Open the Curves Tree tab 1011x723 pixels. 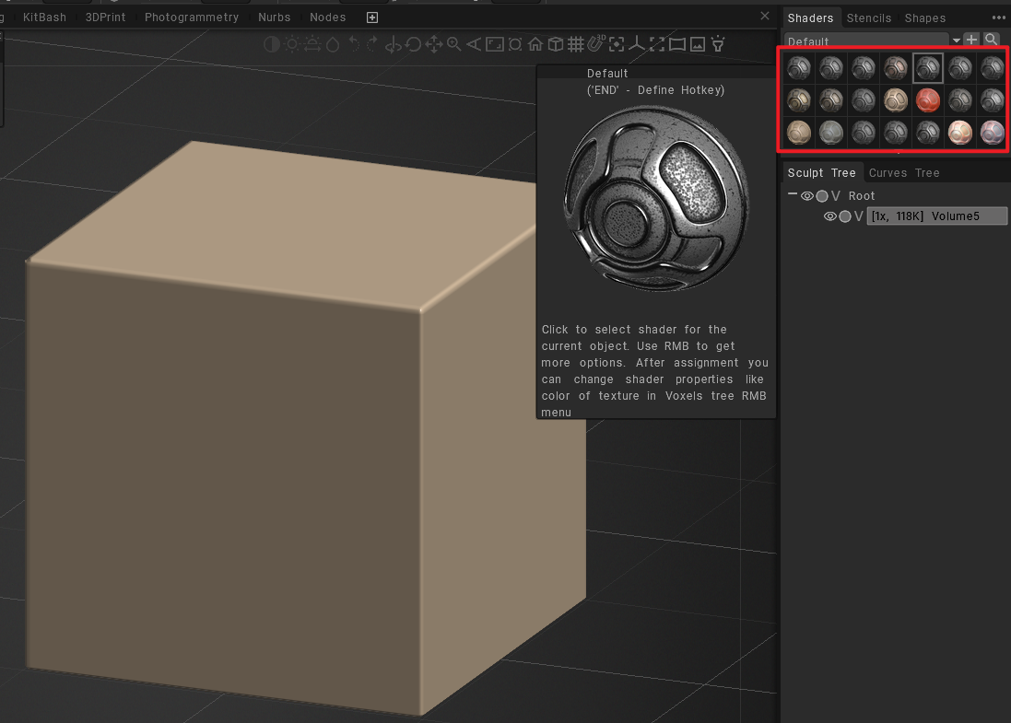(x=903, y=173)
